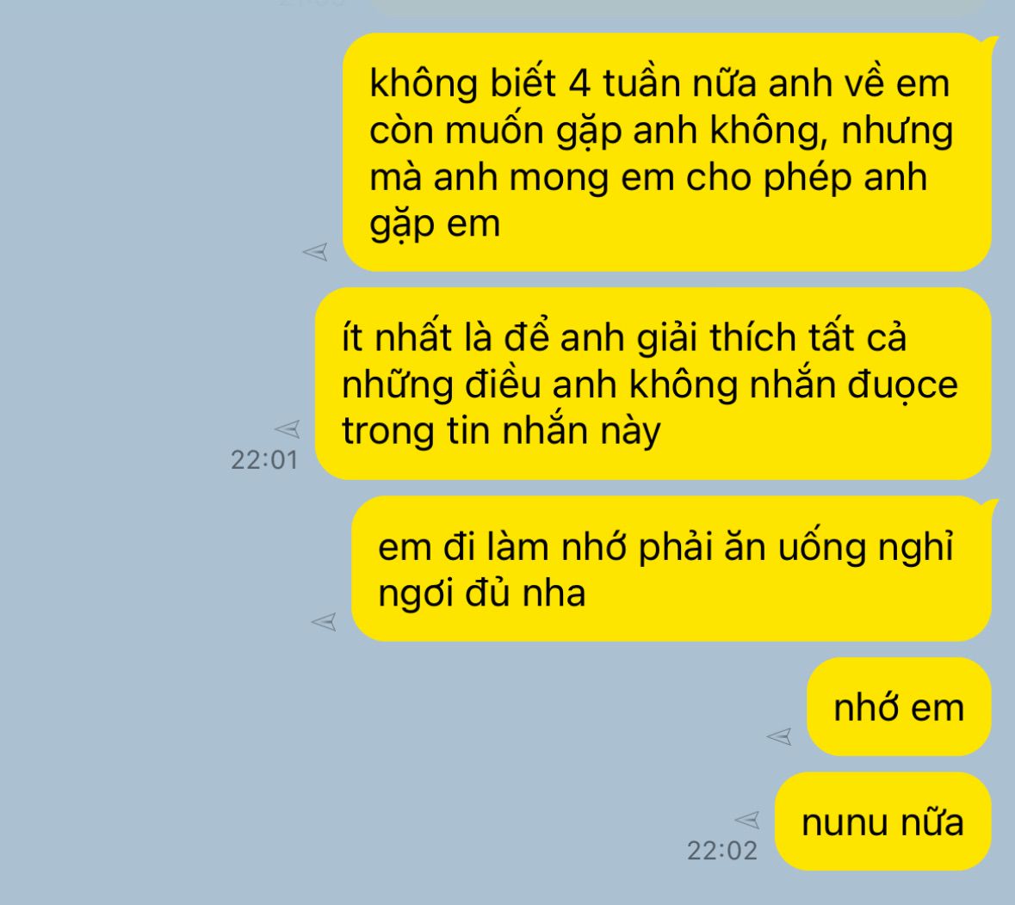Click 'ngơi đủ nha' text line

[481, 594]
